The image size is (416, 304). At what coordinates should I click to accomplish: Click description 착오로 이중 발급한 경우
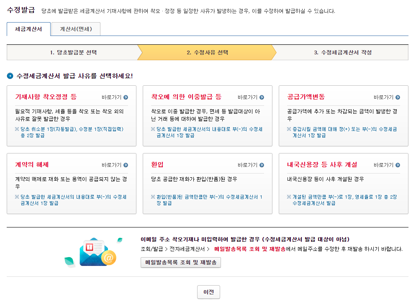click(x=205, y=115)
